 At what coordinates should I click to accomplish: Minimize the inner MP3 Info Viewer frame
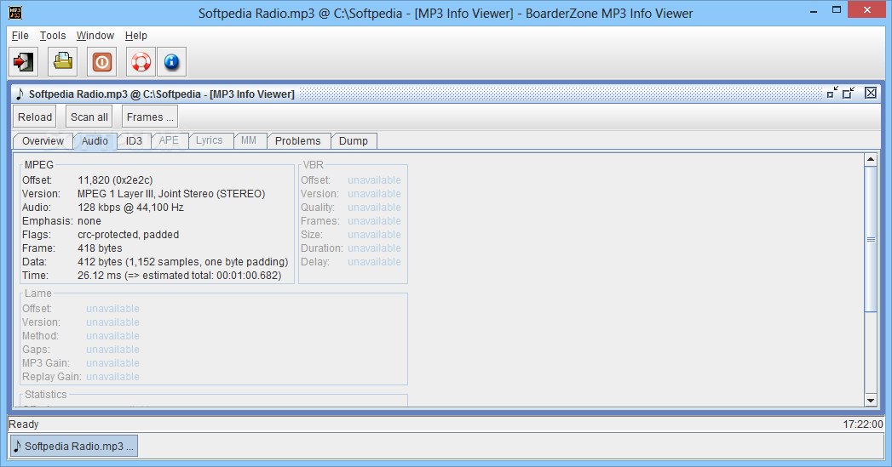point(833,93)
